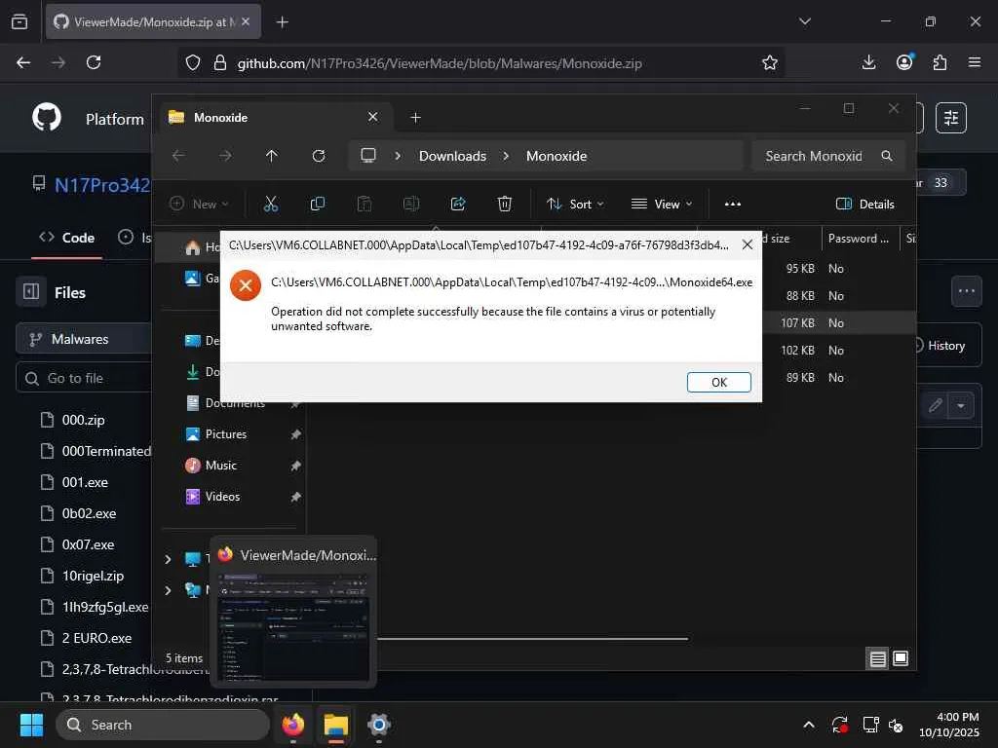Refresh the Monoxide folder view
Screen dimensions: 998x748
[319, 156]
